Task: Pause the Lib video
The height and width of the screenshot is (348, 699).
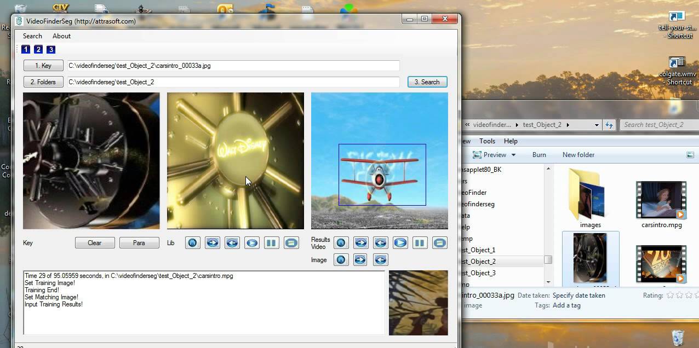Action: 271,243
